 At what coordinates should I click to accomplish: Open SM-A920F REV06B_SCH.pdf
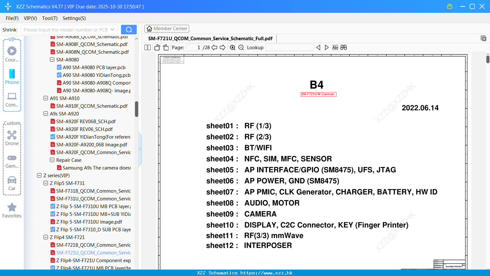tap(86, 121)
